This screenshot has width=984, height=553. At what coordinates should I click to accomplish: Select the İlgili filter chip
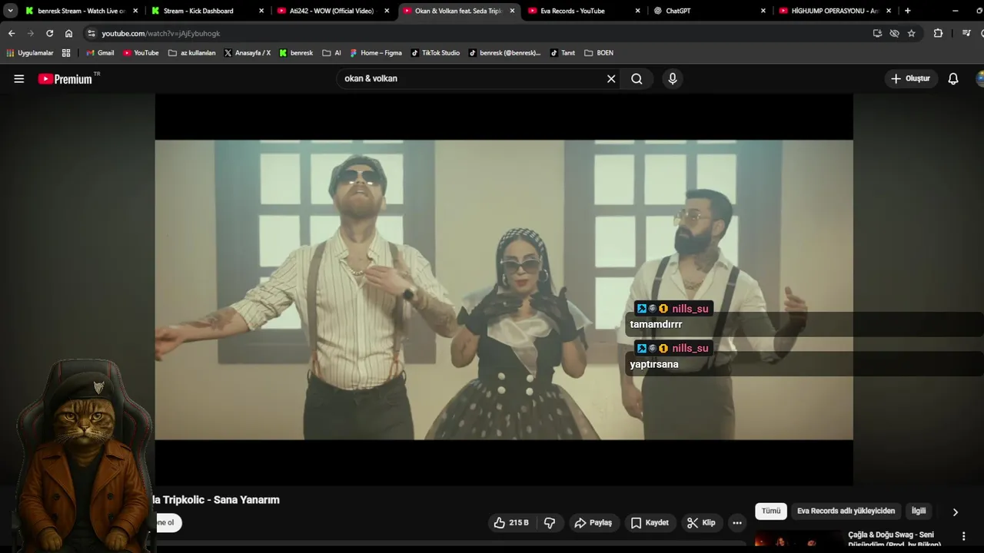pyautogui.click(x=919, y=511)
